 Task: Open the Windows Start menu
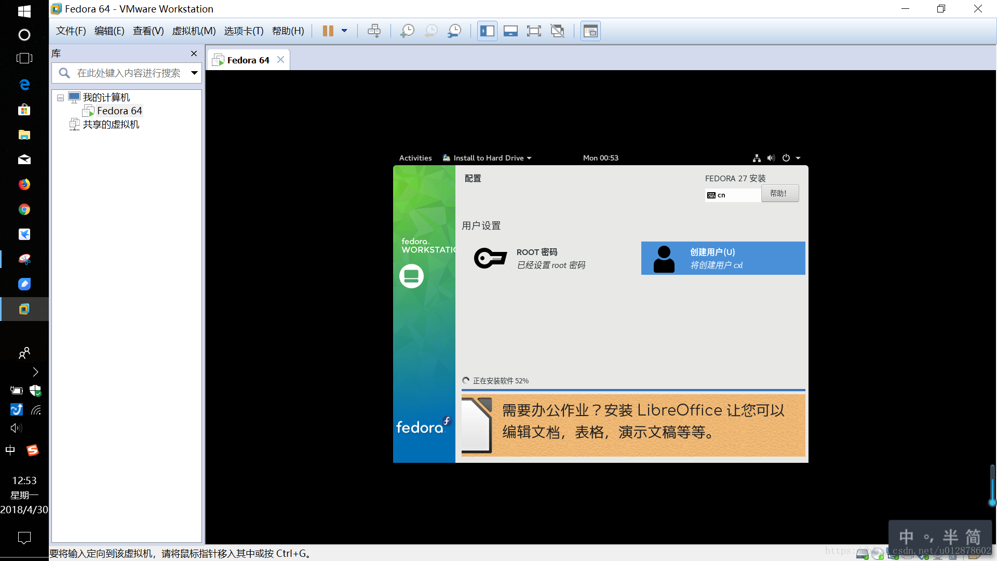[x=24, y=11]
